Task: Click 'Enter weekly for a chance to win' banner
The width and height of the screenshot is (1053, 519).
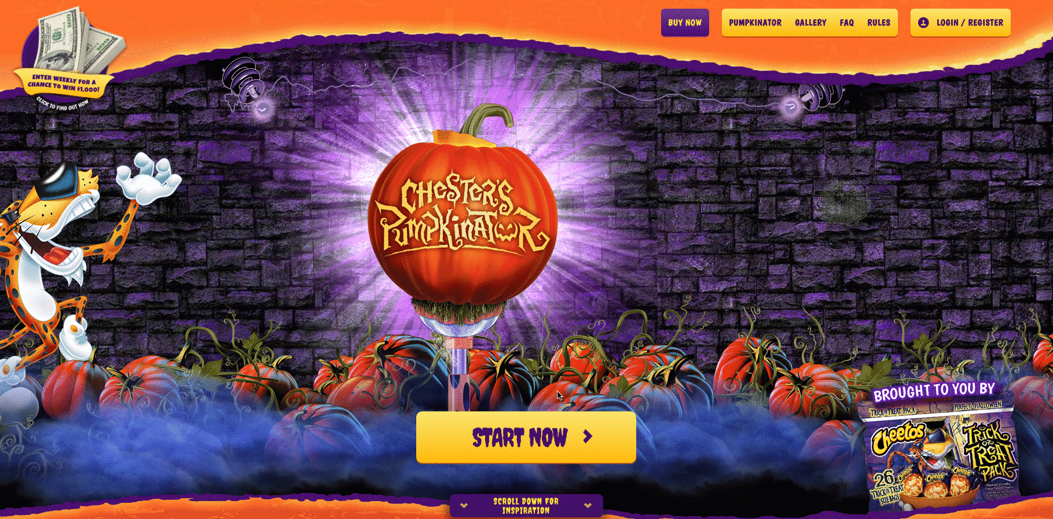Action: (64, 84)
